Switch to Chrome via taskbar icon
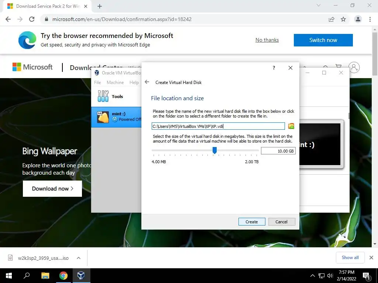Image resolution: width=378 pixels, height=283 pixels. click(x=63, y=276)
